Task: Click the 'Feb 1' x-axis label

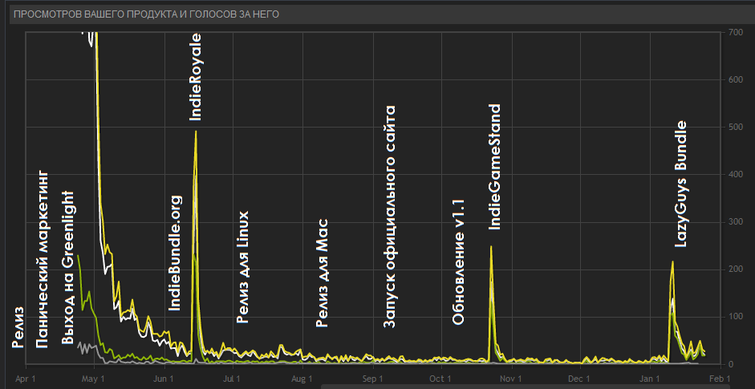Action: click(x=720, y=379)
